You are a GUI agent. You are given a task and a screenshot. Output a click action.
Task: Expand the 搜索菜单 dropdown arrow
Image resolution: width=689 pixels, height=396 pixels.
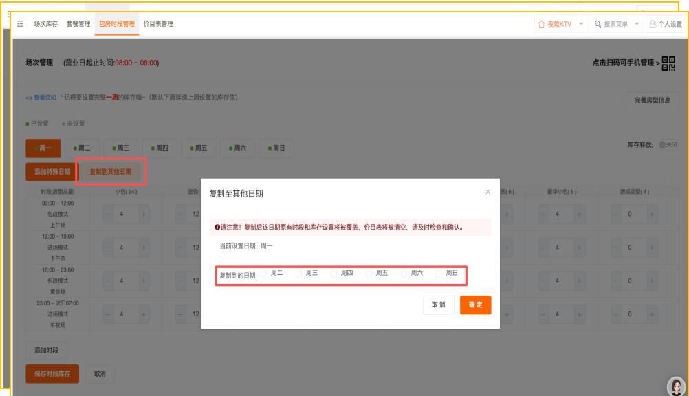pyautogui.click(x=636, y=24)
